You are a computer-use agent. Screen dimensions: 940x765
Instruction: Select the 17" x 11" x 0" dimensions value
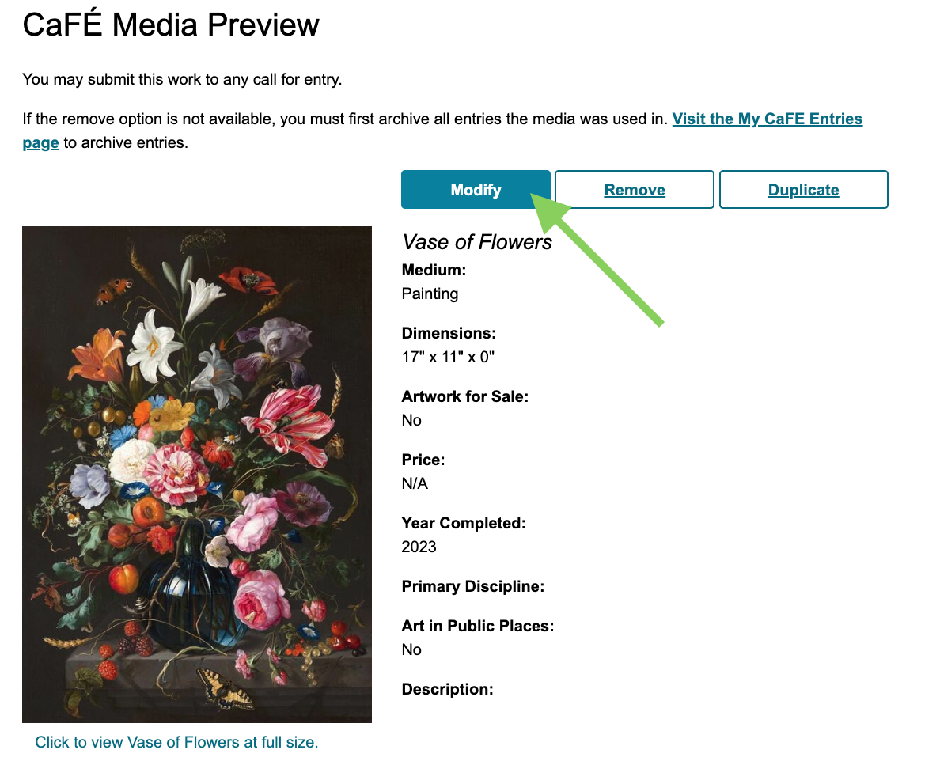[x=448, y=357]
